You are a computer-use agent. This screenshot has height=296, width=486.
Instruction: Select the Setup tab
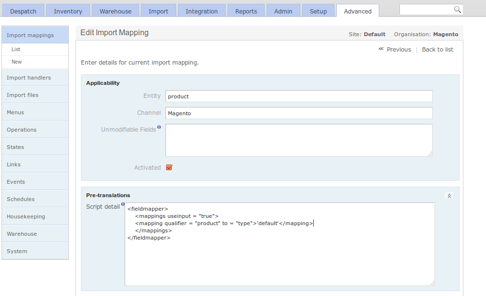point(318,10)
